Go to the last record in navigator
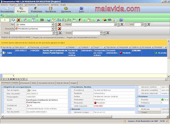The width and height of the screenshot is (170, 124). (13, 79)
